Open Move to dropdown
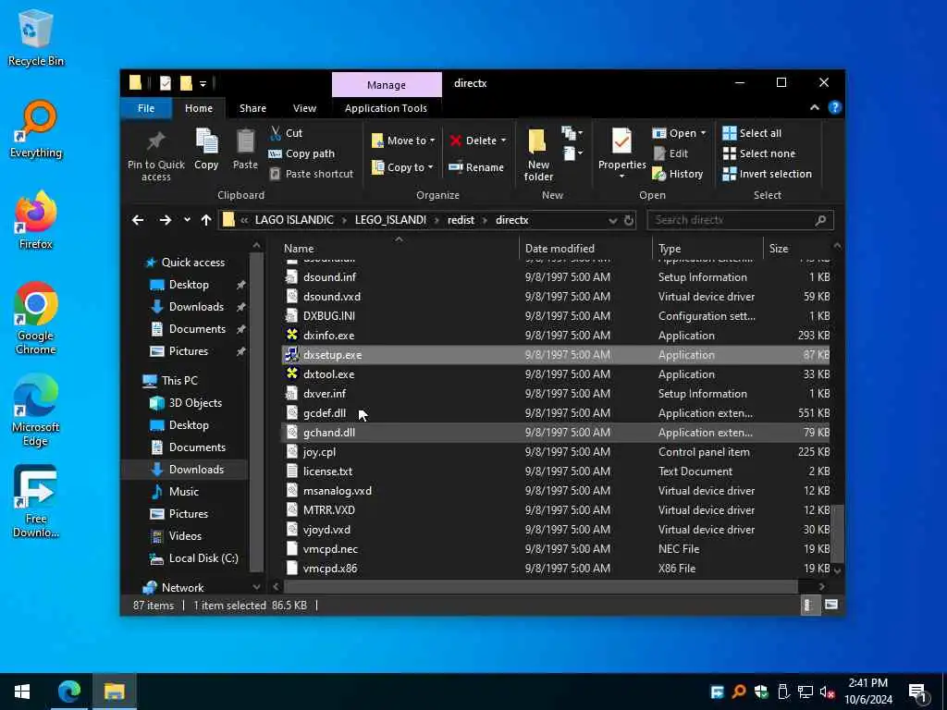Image resolution: width=947 pixels, height=710 pixels. 403,141
